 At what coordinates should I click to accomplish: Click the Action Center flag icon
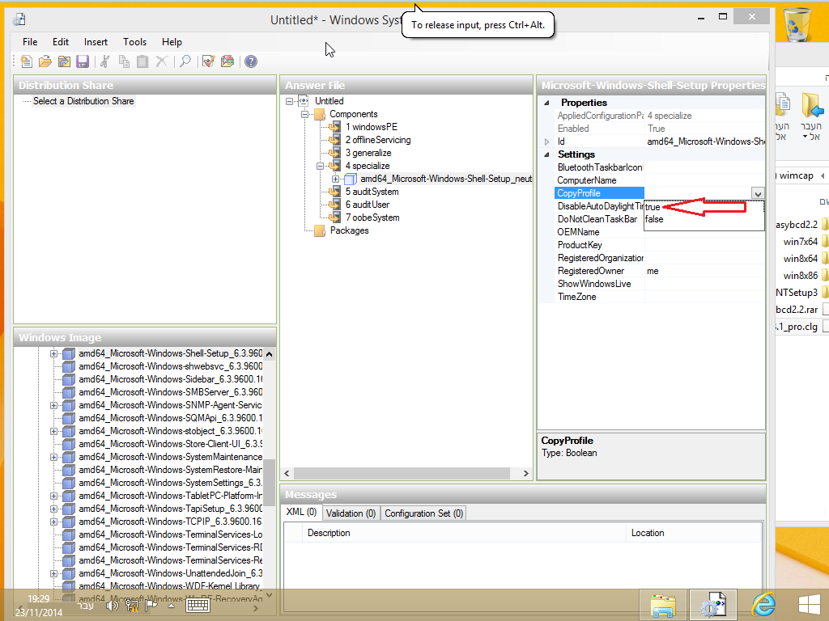(151, 606)
